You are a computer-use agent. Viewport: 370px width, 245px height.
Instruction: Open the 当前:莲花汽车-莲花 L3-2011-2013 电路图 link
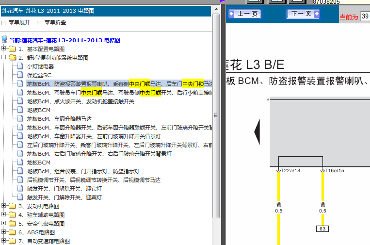click(64, 40)
